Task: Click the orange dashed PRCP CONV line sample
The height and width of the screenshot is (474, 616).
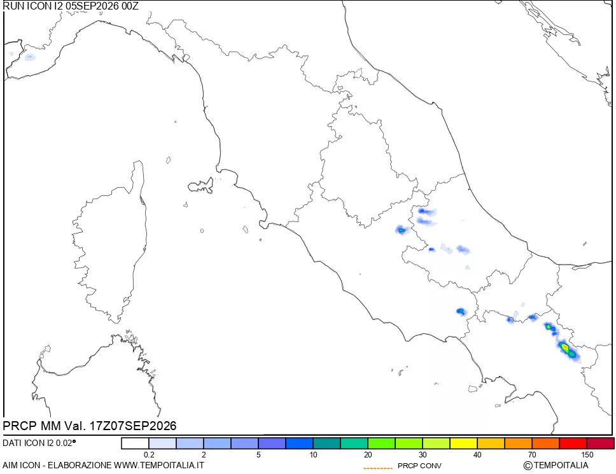Action: click(378, 468)
